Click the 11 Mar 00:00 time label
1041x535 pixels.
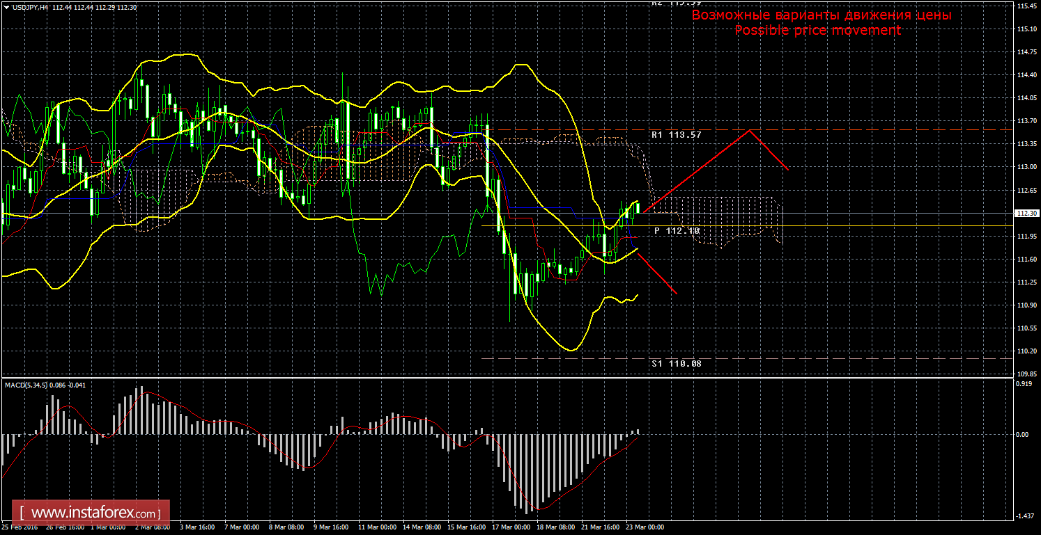pyautogui.click(x=378, y=528)
